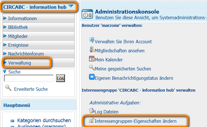Select Mitglieder in the left navigation
The height and width of the screenshot is (127, 207).
(18, 36)
